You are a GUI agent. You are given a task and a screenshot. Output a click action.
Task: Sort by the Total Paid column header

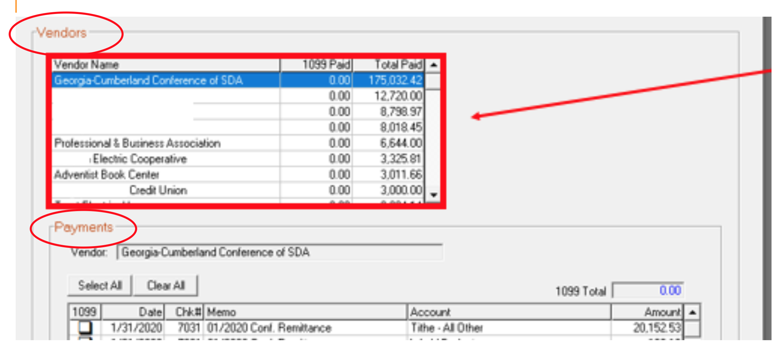click(389, 65)
